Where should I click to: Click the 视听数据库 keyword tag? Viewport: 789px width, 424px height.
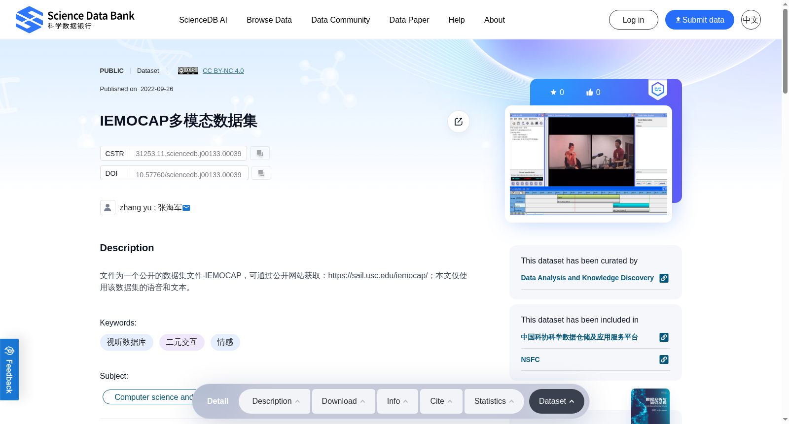coord(127,342)
